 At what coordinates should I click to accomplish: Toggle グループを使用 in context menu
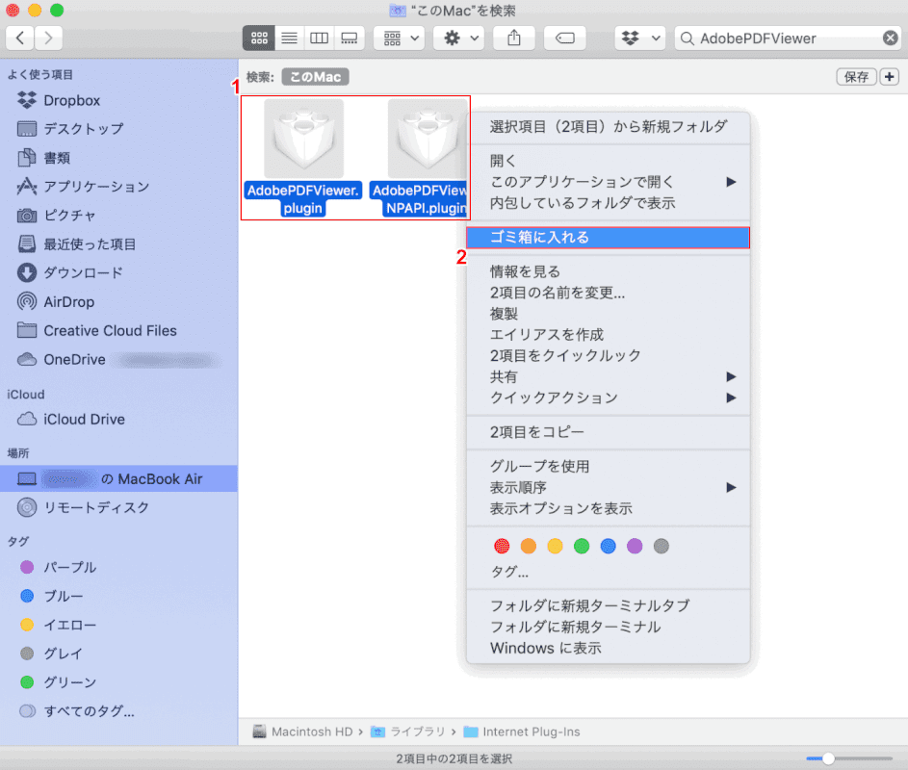tap(608, 466)
